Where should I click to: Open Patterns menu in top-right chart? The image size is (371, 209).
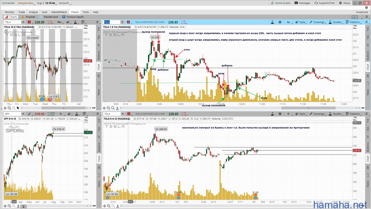pos(353,22)
